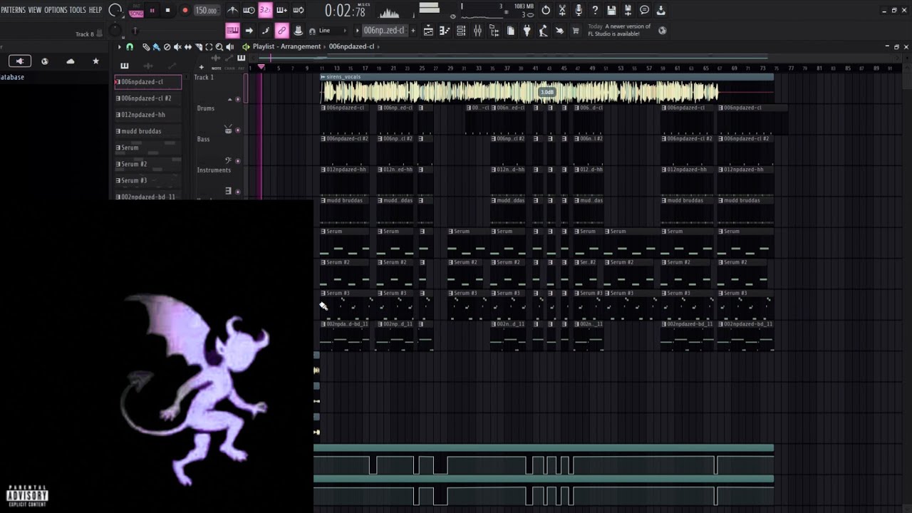912x513 pixels.
Task: Click the step editing arrow icon
Action: click(x=249, y=31)
